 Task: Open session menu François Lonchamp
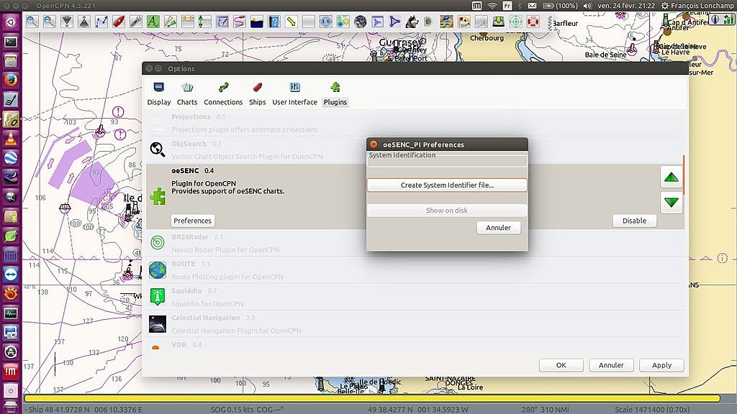point(697,6)
